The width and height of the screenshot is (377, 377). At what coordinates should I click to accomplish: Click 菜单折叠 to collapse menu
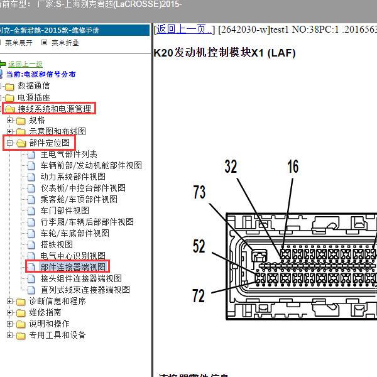click(65, 43)
